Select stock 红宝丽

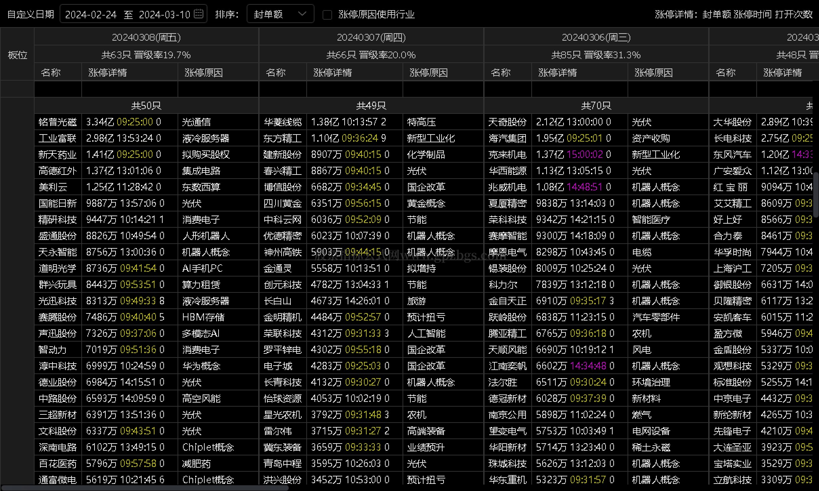click(x=730, y=187)
